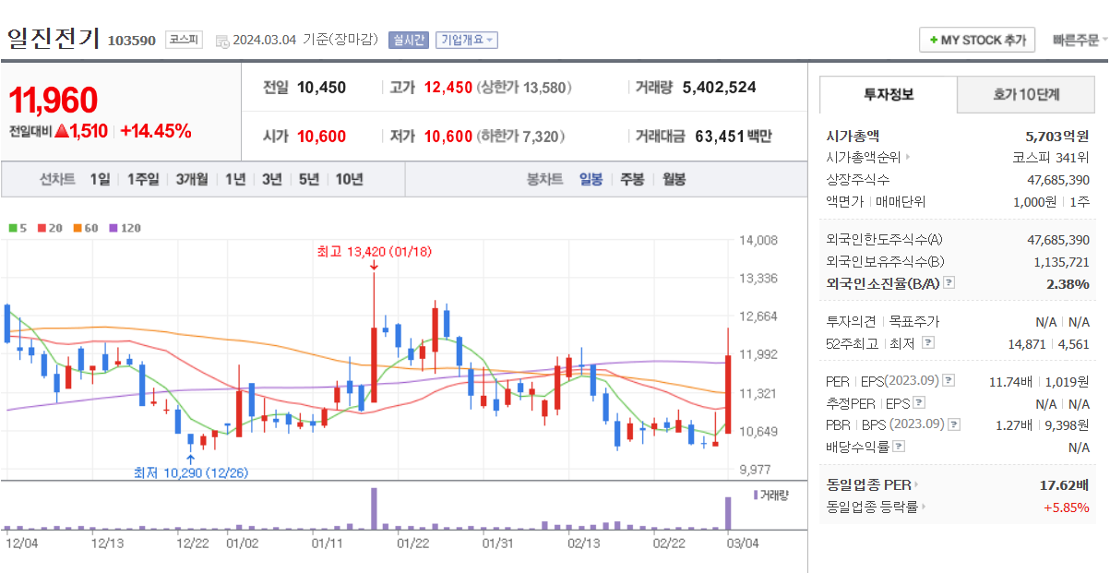1110x573 pixels.
Task: Click the 외국인소진율 value 2.38%
Action: (1068, 283)
